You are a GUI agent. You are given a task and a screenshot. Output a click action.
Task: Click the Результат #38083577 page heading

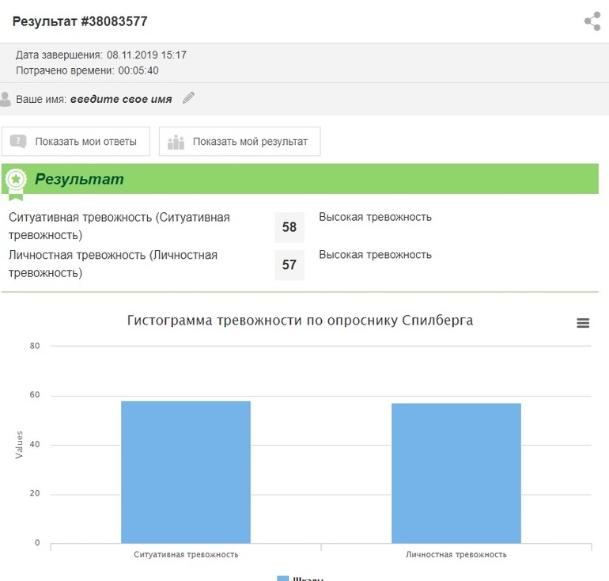[x=80, y=21]
